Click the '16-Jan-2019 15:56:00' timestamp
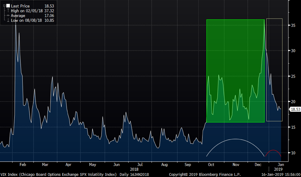The height and width of the screenshot is (177, 301). pyautogui.click(x=281, y=174)
